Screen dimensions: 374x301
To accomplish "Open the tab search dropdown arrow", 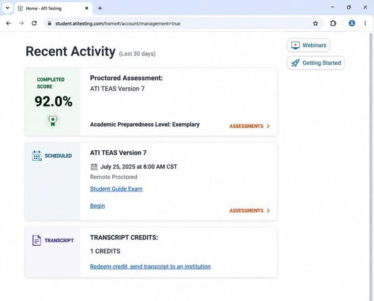I will click(x=7, y=8).
